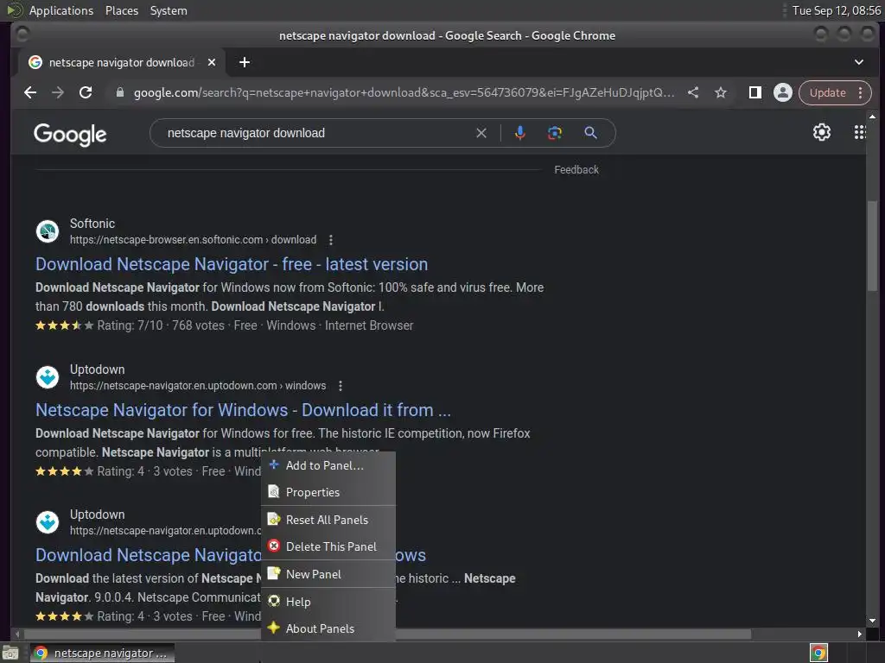The width and height of the screenshot is (885, 663).
Task: Open Chrome three-dot menu
Action: tap(860, 92)
